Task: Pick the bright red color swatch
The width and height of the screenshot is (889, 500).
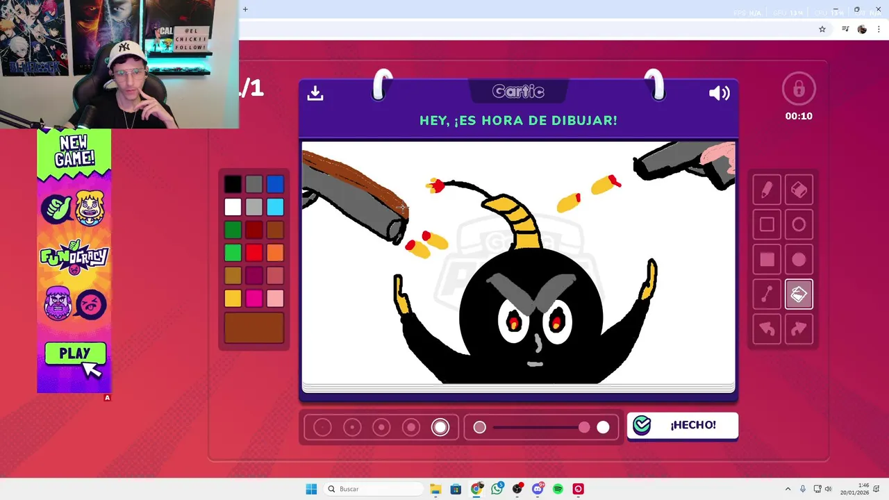Action: 254,253
